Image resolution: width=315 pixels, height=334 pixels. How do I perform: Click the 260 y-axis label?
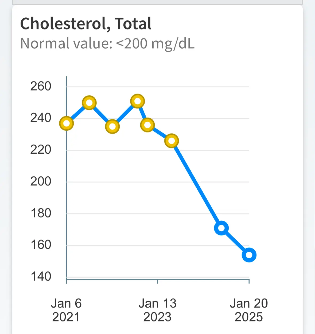click(x=41, y=86)
